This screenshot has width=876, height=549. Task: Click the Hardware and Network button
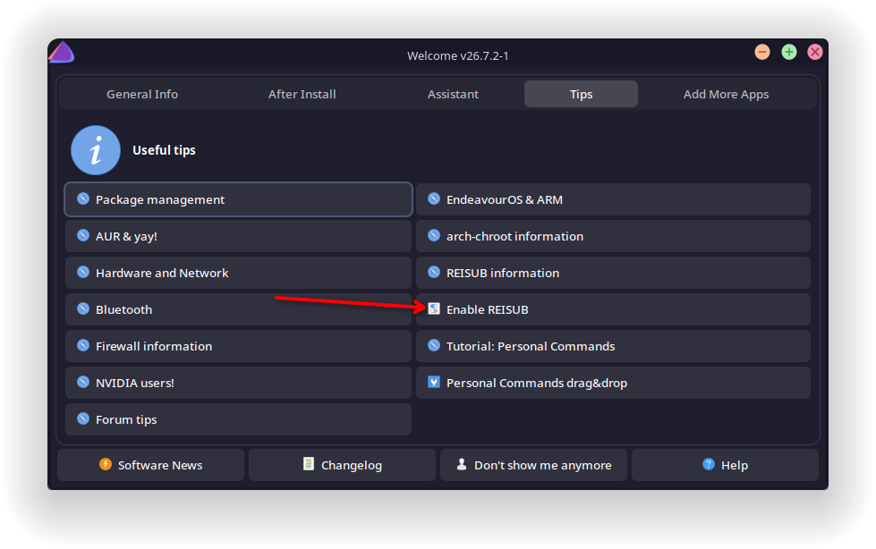tap(239, 273)
